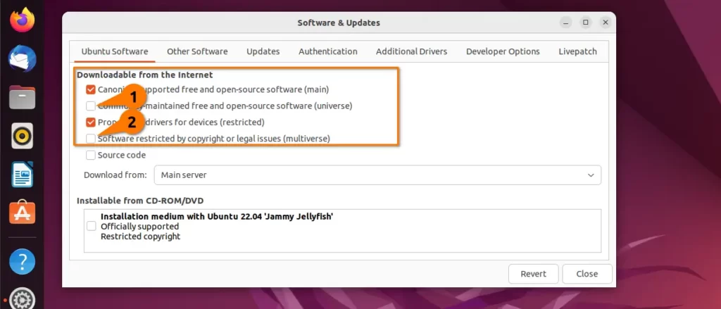Uncheck Proprietary drivers (restricted) checkbox
The width and height of the screenshot is (721, 309).
pyautogui.click(x=91, y=122)
